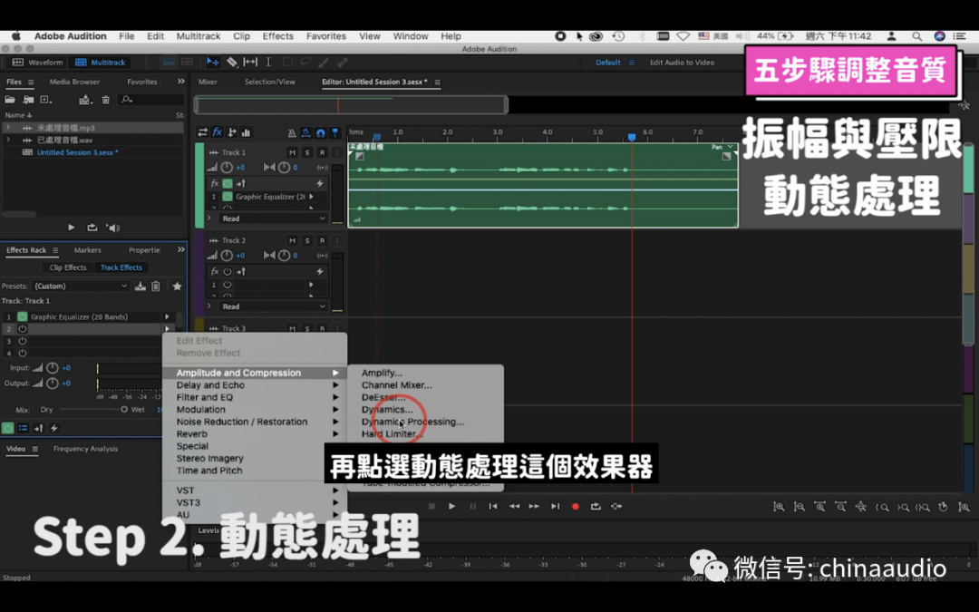The width and height of the screenshot is (979, 612).
Task: Arm Track 1 for record with R
Action: pyautogui.click(x=322, y=152)
